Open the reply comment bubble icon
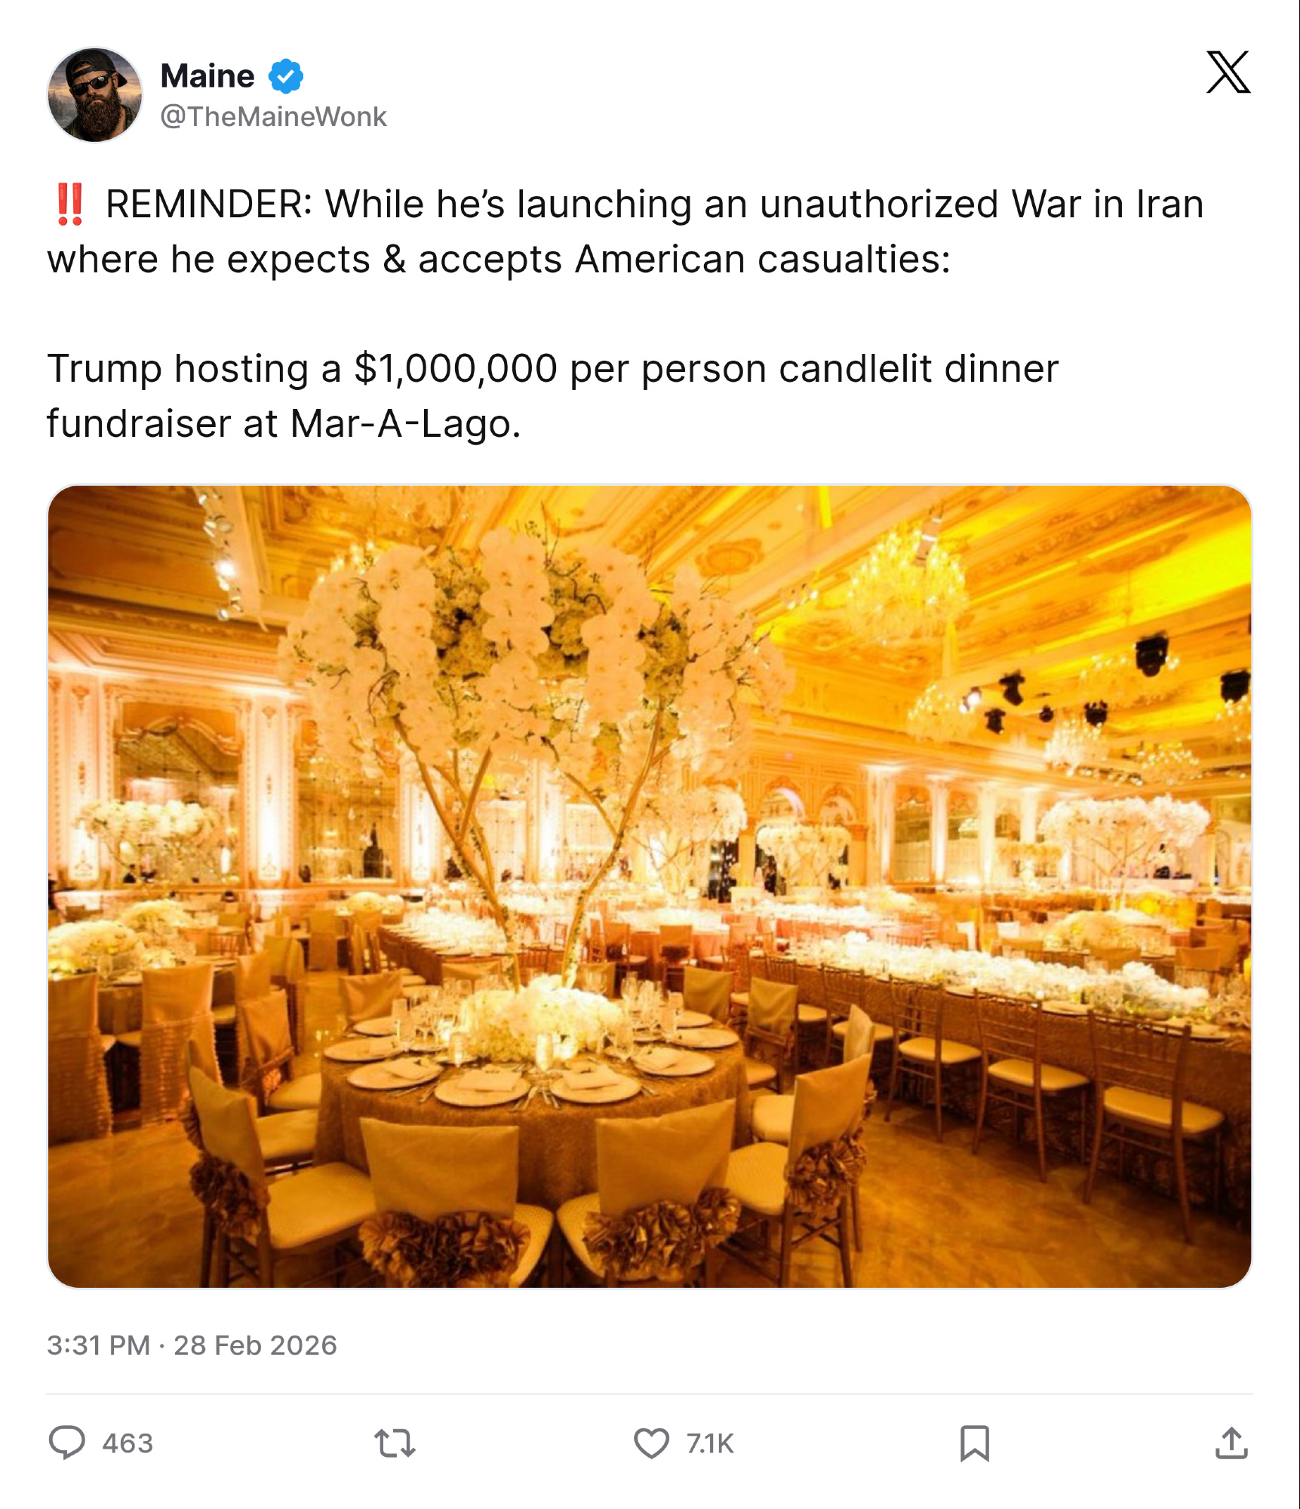Viewport: 1300px width, 1509px height. point(67,1443)
